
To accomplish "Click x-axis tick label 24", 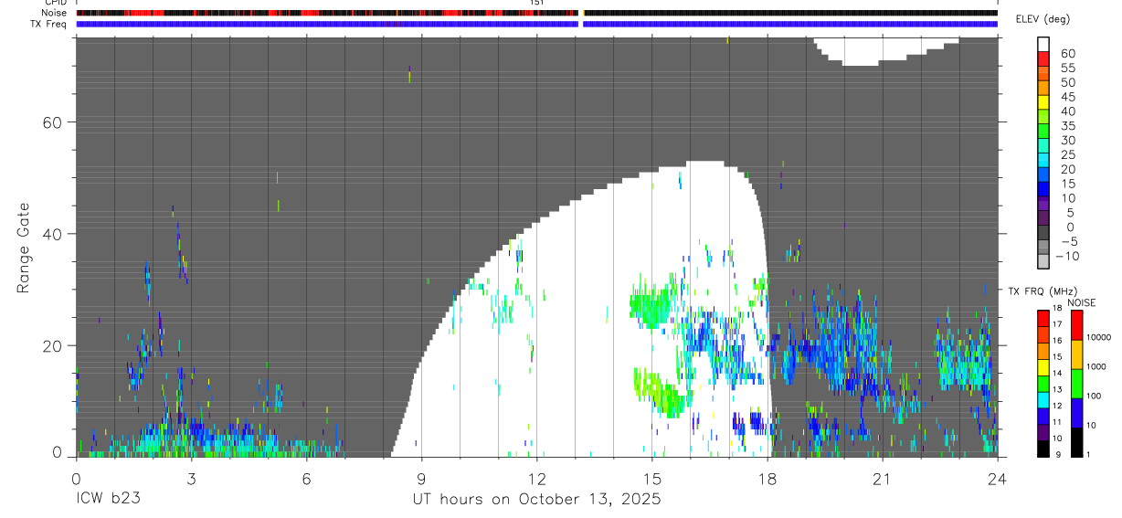I will click(x=998, y=479).
